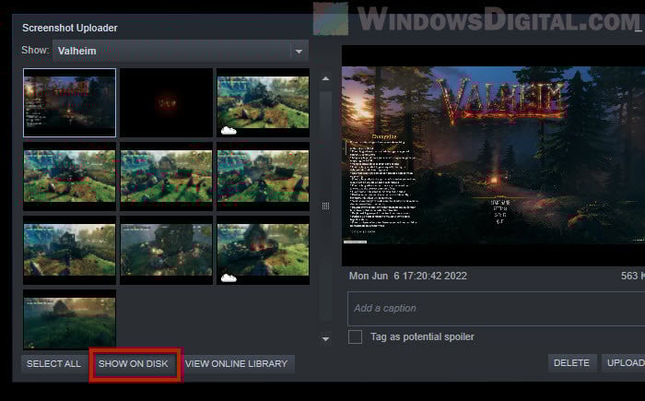Open View Online Library
Image resolution: width=645 pixels, height=401 pixels.
[237, 364]
